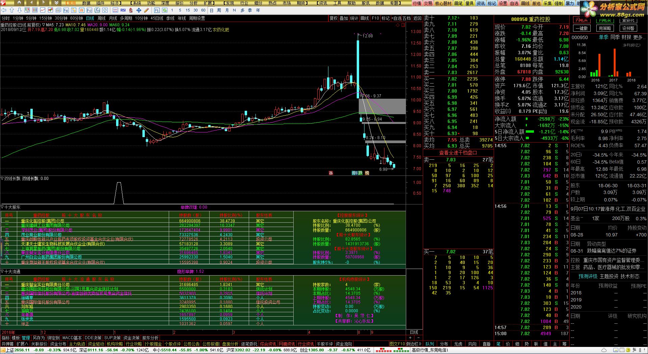Open the candlestick chart toolbar icon

click(x=50, y=10)
